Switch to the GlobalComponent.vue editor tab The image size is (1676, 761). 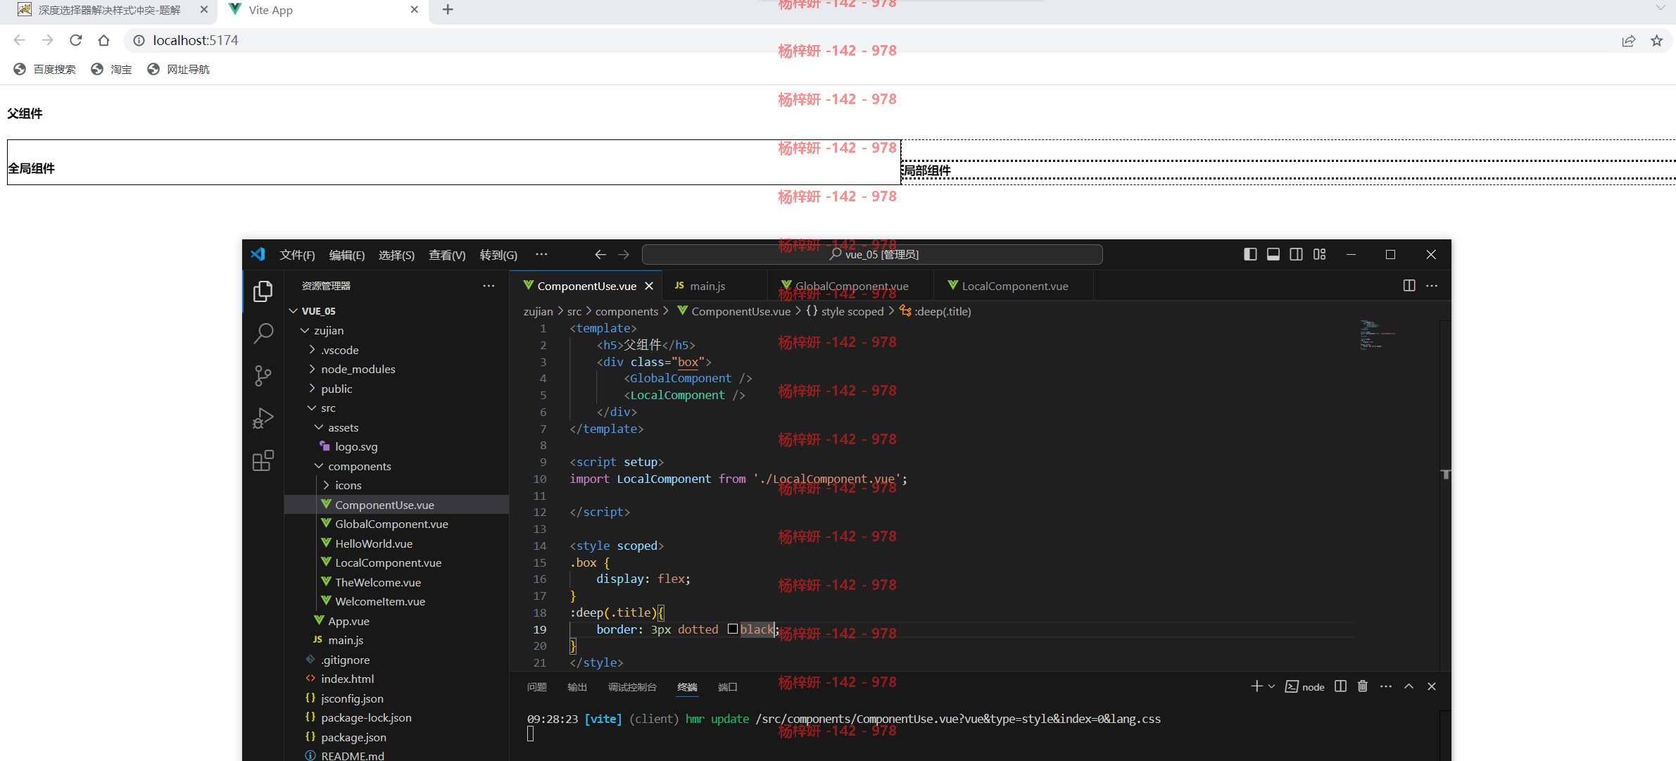(851, 286)
